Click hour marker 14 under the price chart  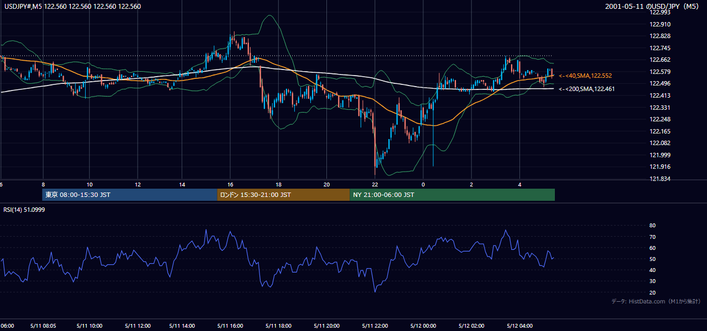pyautogui.click(x=182, y=184)
